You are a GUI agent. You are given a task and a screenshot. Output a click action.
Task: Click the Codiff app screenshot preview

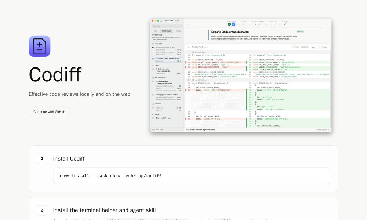point(241,75)
